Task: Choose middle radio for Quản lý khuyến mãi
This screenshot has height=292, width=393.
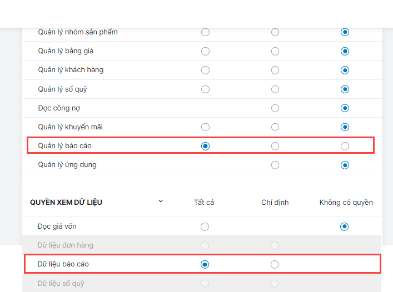Action: pos(275,127)
